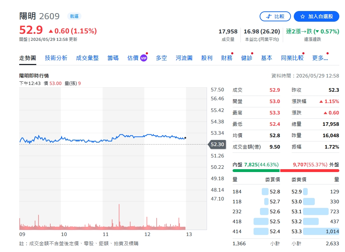Click the 最高 value 53.3
The width and height of the screenshot is (345, 252).
[x=275, y=113]
